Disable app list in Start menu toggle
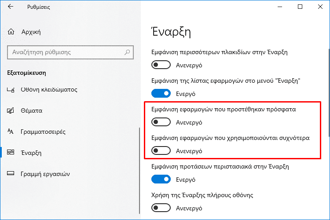Viewport: 330px width, 220px height. click(161, 93)
